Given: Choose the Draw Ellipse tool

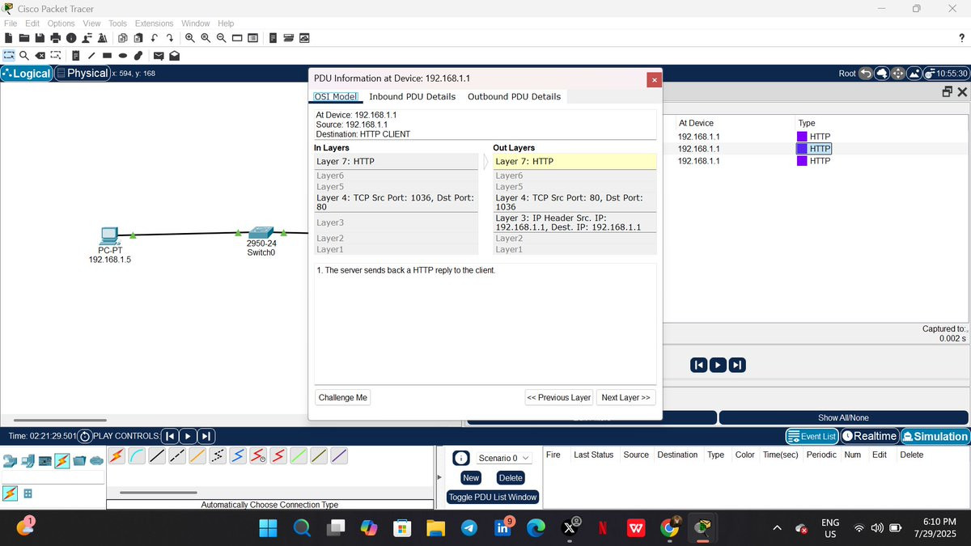Looking at the screenshot, I should coord(123,56).
